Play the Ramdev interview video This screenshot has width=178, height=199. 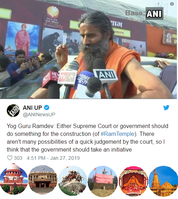88,49
